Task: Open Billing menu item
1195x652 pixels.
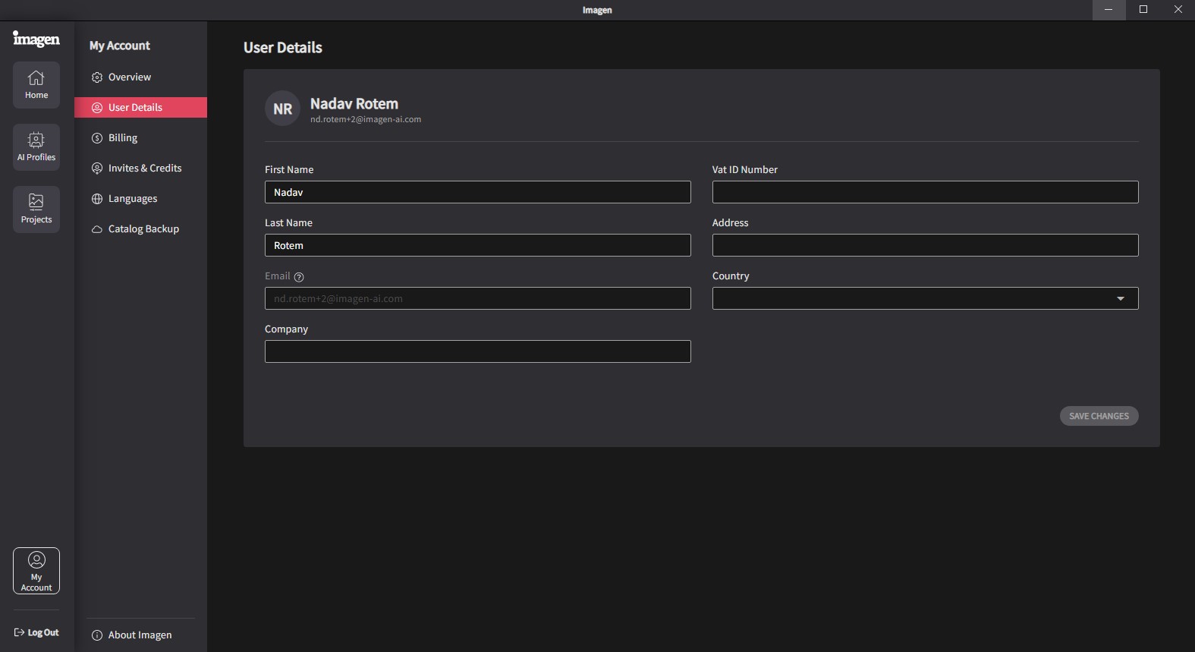Action: click(140, 137)
